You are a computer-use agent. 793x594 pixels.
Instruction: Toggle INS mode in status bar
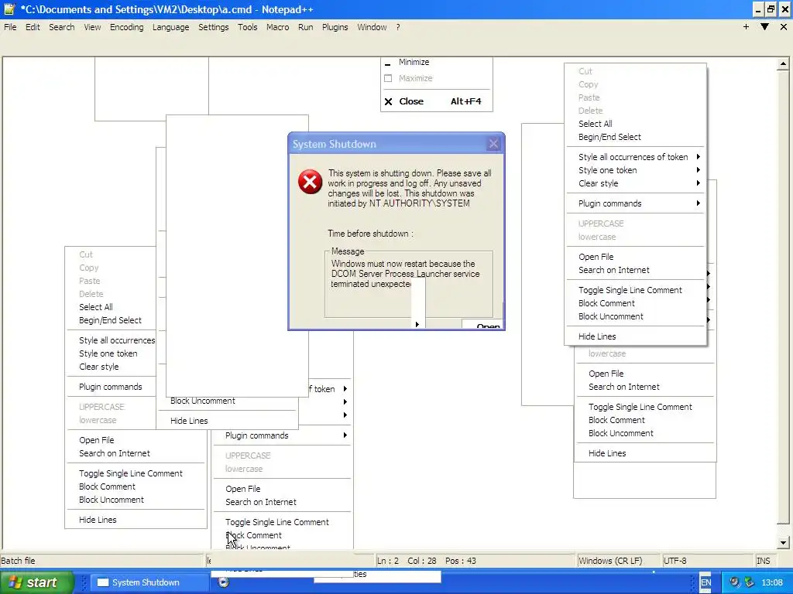764,561
